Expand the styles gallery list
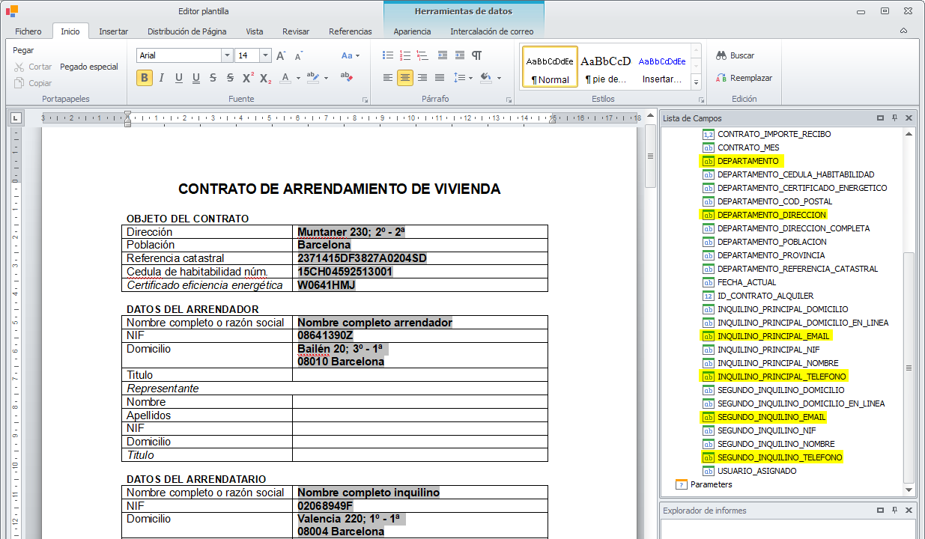925x539 pixels. tap(696, 82)
